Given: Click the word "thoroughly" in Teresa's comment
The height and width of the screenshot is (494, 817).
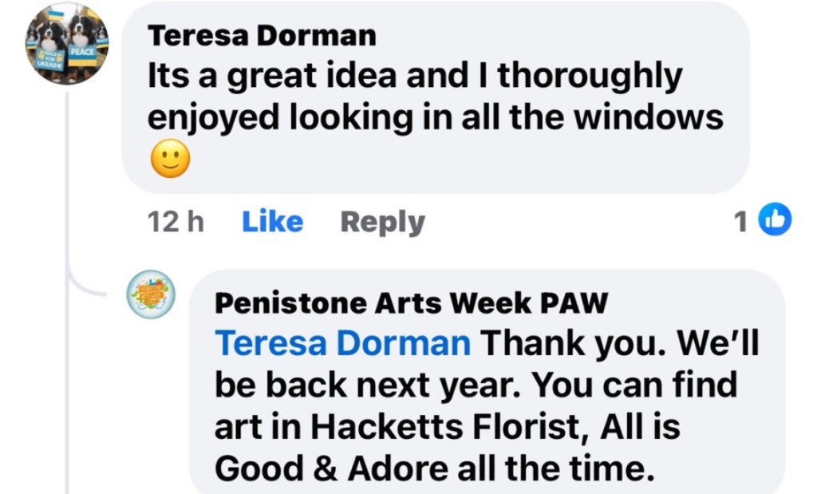Looking at the screenshot, I should [x=590, y=77].
